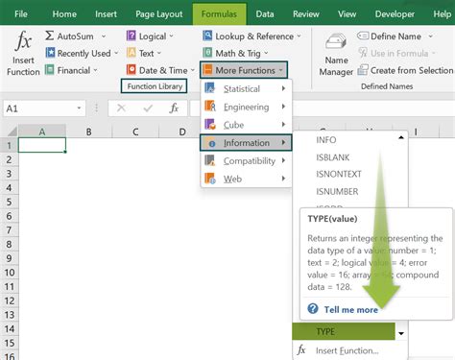Viewport: 455px width, 360px height.
Task: Click the Text functions icon
Action: coord(132,53)
